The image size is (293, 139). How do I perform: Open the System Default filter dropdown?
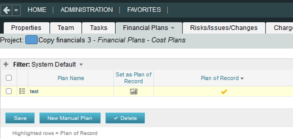pyautogui.click(x=81, y=65)
